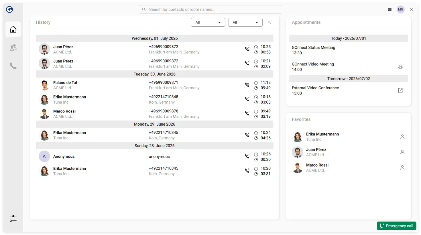The width and height of the screenshot is (421, 235).
Task: Click the Anonymous letter A avatar
Action: 44,157
